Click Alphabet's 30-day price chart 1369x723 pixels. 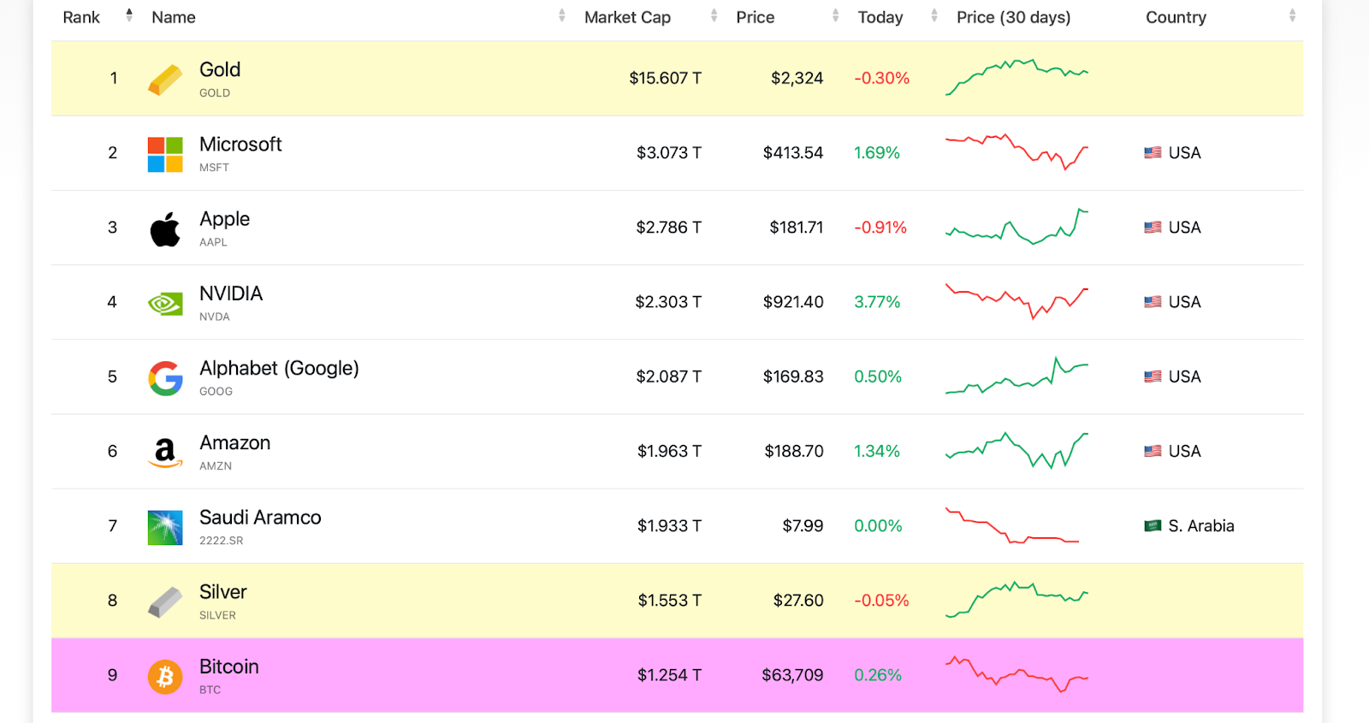click(x=1016, y=376)
